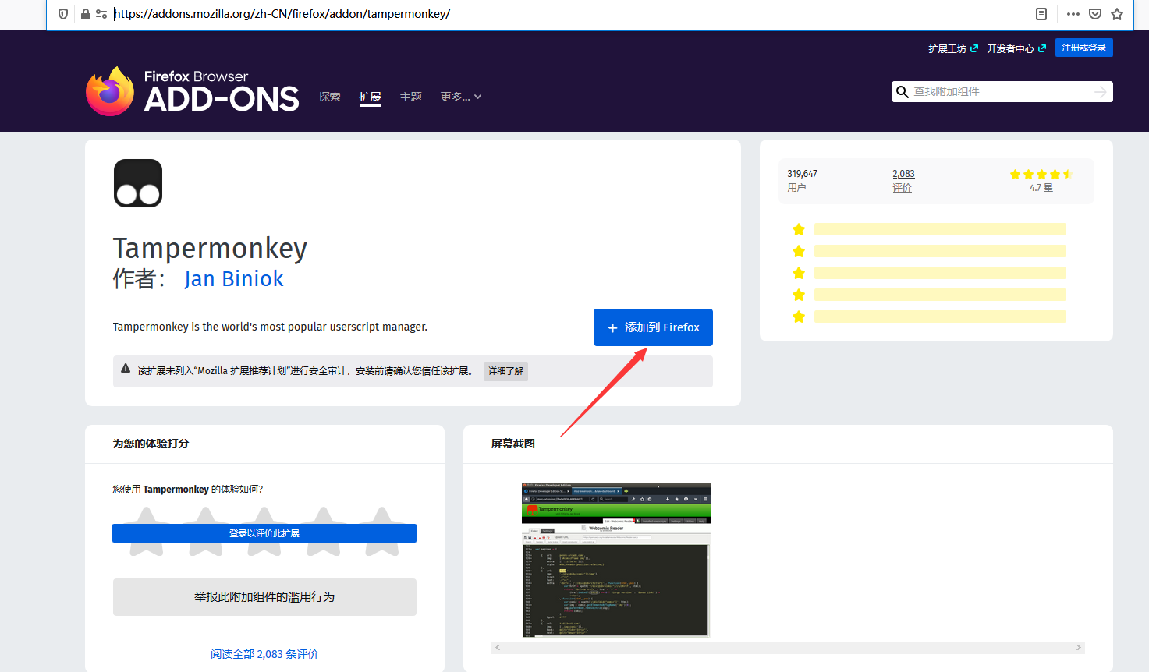Image resolution: width=1149 pixels, height=672 pixels.
Task: Rate one star for Tampermonkey
Action: coord(146,532)
